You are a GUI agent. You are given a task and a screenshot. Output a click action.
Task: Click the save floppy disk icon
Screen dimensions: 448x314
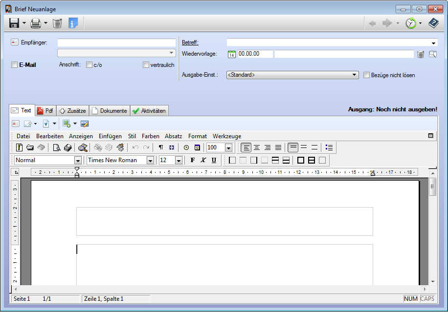pyautogui.click(x=14, y=23)
